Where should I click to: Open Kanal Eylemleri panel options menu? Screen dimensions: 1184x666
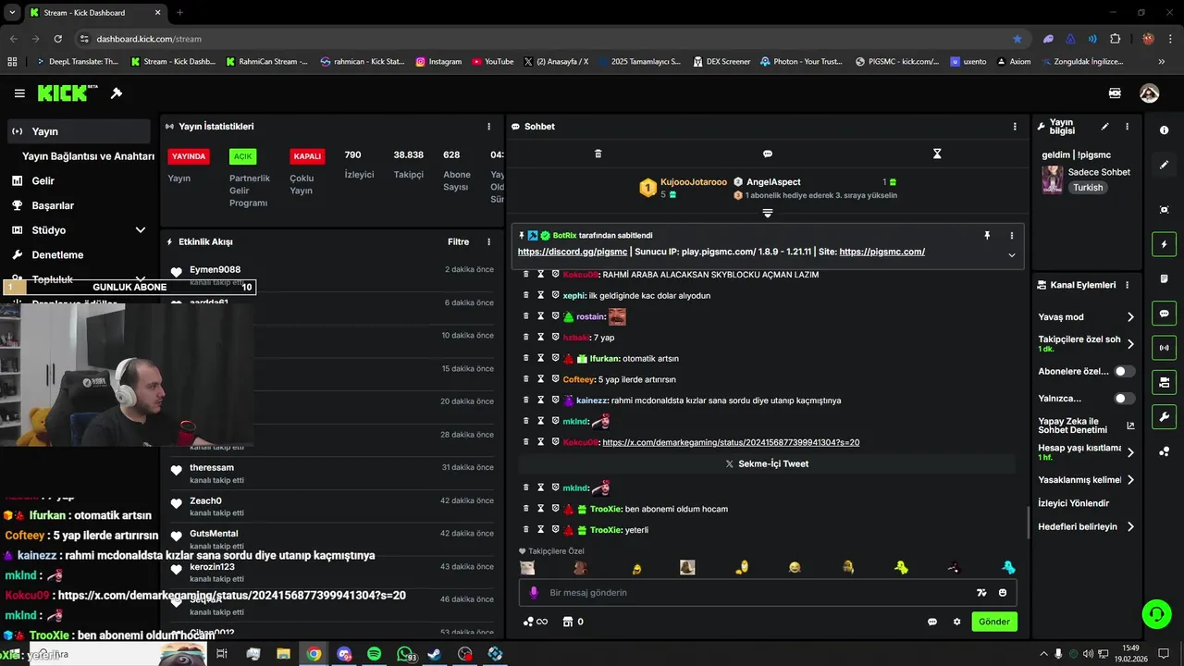pyautogui.click(x=1127, y=285)
